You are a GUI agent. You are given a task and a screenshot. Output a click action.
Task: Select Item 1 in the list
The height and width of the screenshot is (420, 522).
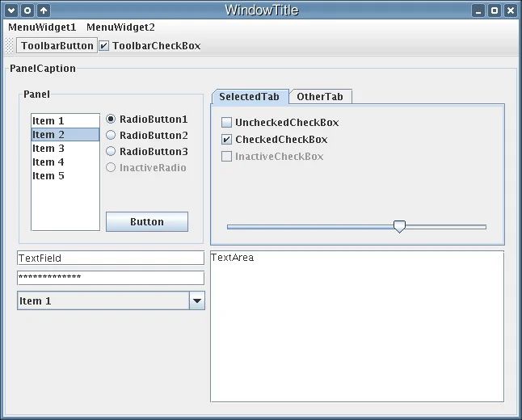(x=65, y=121)
